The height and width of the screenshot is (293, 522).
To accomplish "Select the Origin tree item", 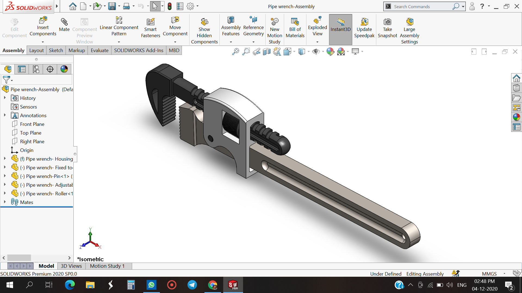I will [x=27, y=150].
